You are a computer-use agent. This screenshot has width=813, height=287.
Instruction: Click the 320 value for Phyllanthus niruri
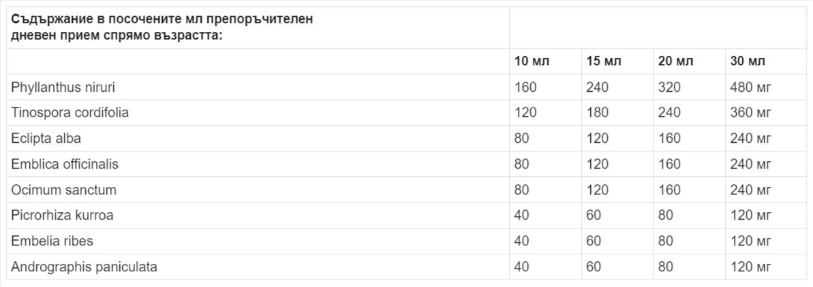click(x=669, y=87)
